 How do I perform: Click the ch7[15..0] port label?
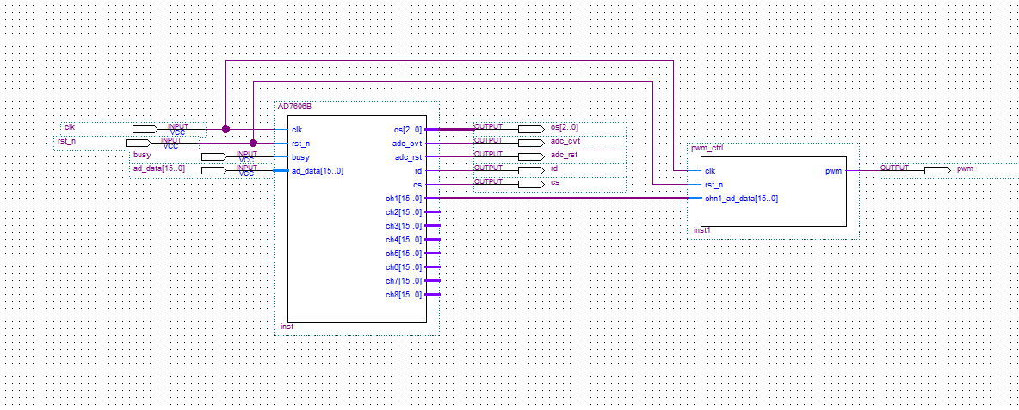point(404,281)
